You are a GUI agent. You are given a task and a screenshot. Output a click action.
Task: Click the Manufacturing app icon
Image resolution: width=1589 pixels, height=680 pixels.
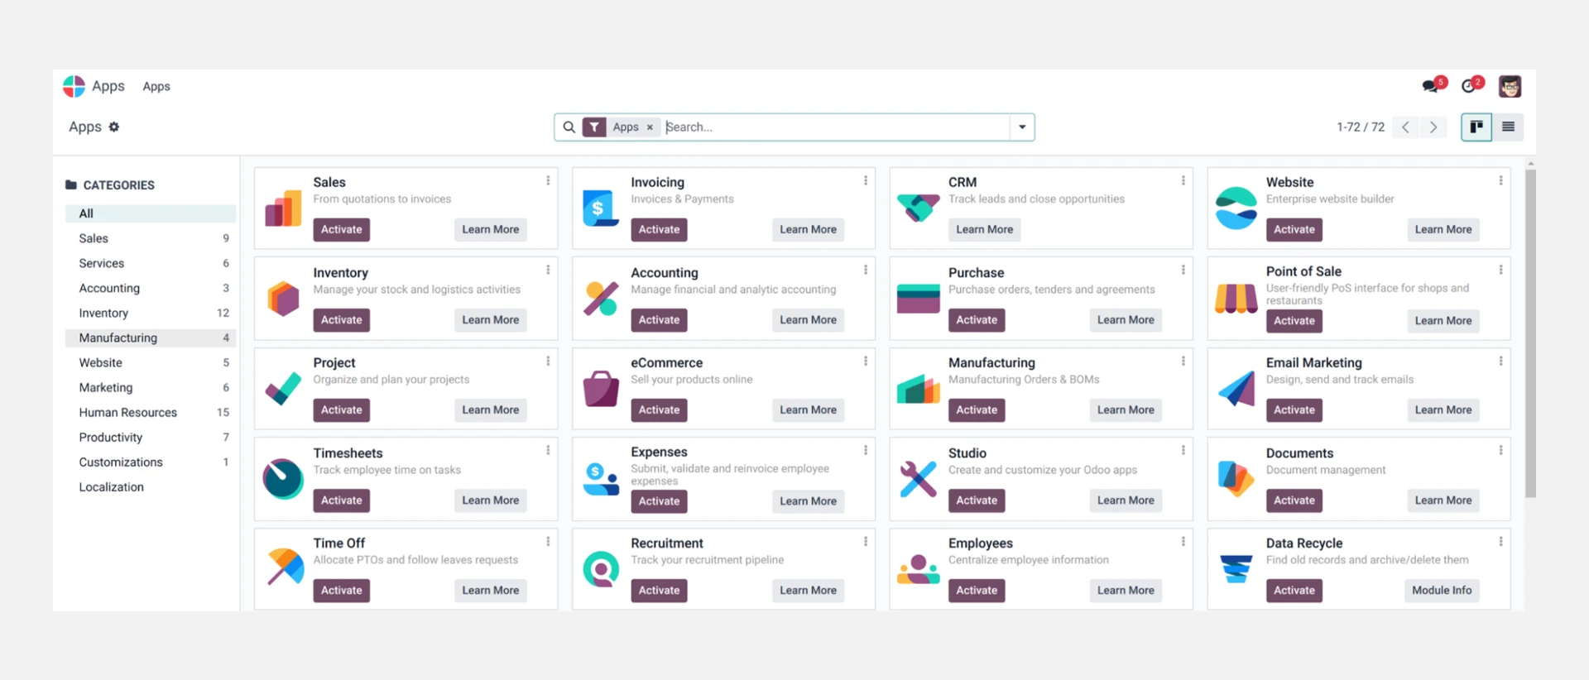coord(919,388)
